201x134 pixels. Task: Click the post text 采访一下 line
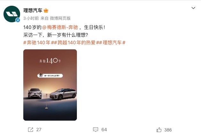pyautogui.click(x=56, y=35)
